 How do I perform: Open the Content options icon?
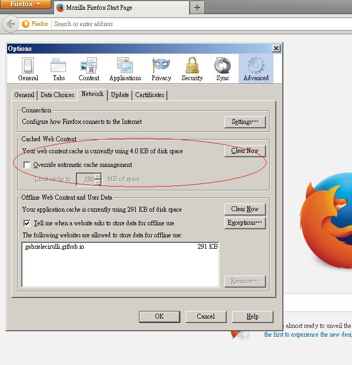89,69
